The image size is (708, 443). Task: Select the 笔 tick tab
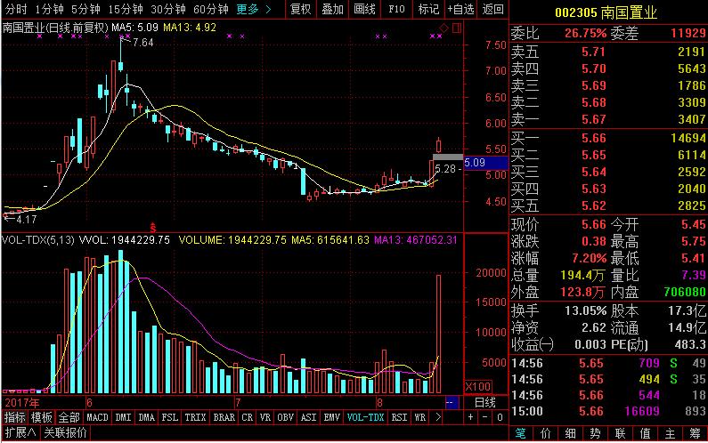click(521, 433)
